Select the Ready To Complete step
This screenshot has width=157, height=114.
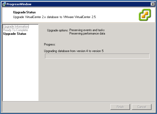tap(15, 30)
